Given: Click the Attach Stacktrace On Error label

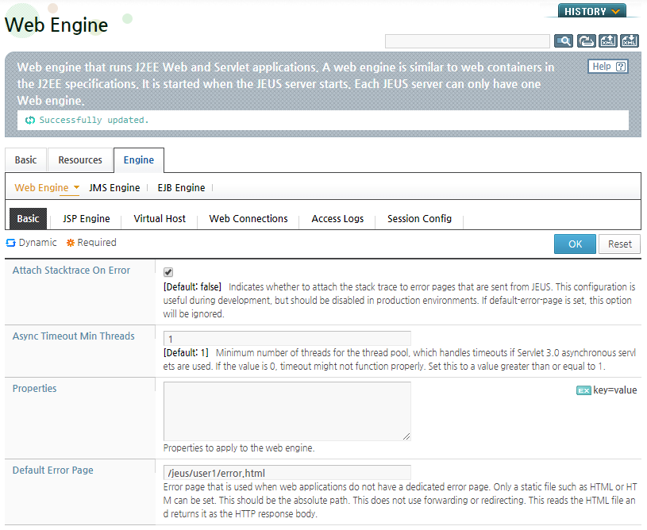Looking at the screenshot, I should click(71, 270).
